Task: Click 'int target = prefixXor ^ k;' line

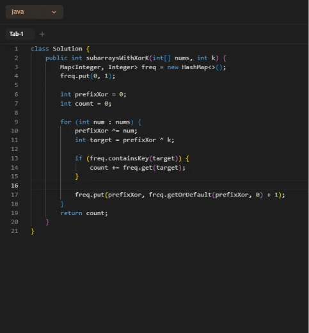Action: point(125,140)
